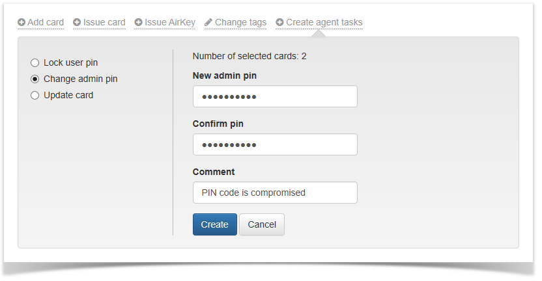542x281 pixels.
Task: Select the Change admin pin radio button
Action: pyautogui.click(x=35, y=79)
